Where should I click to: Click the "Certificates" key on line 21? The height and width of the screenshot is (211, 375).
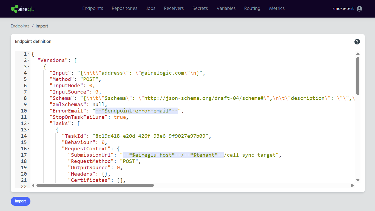tap(89, 180)
